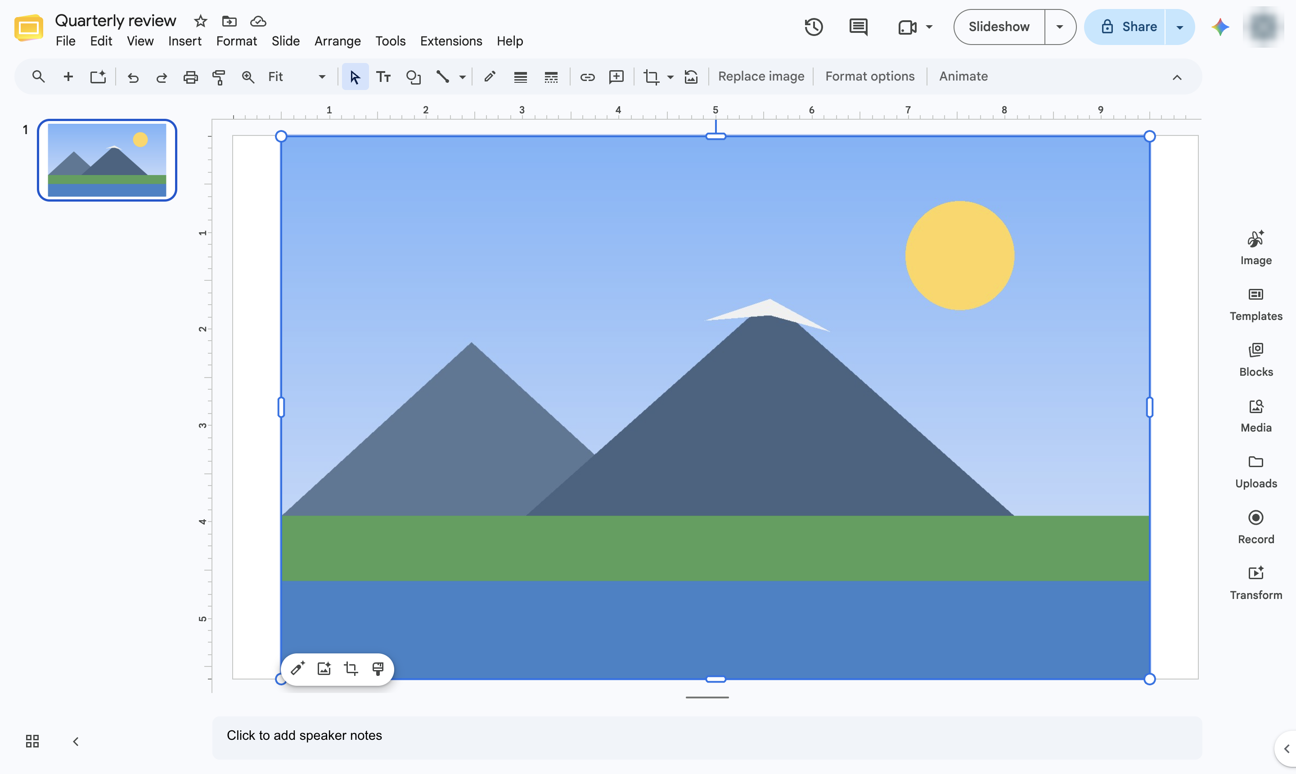1296x774 pixels.
Task: Redo the last action
Action: pos(162,77)
